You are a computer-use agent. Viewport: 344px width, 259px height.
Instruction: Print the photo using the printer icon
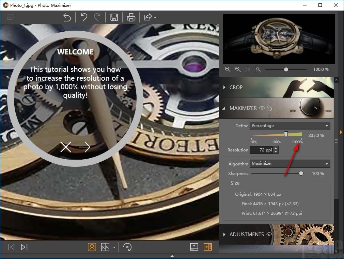pyautogui.click(x=131, y=17)
